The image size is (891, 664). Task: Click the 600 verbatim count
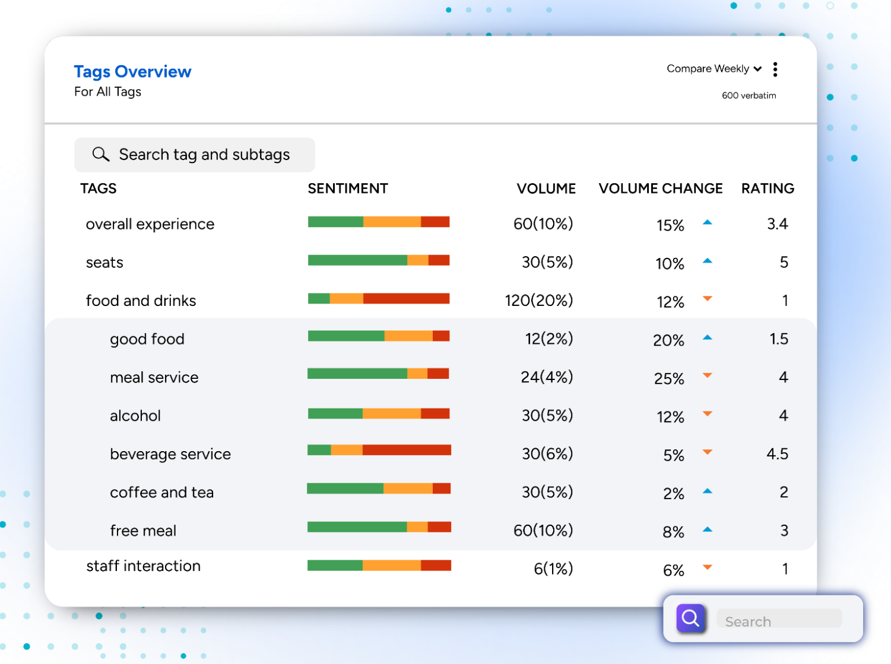pyautogui.click(x=749, y=94)
